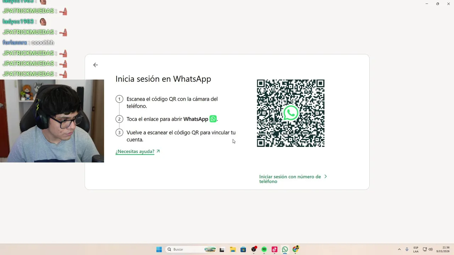This screenshot has width=454, height=255.
Task: Click the green WhatsApp icon in step 2
Action: point(213,119)
